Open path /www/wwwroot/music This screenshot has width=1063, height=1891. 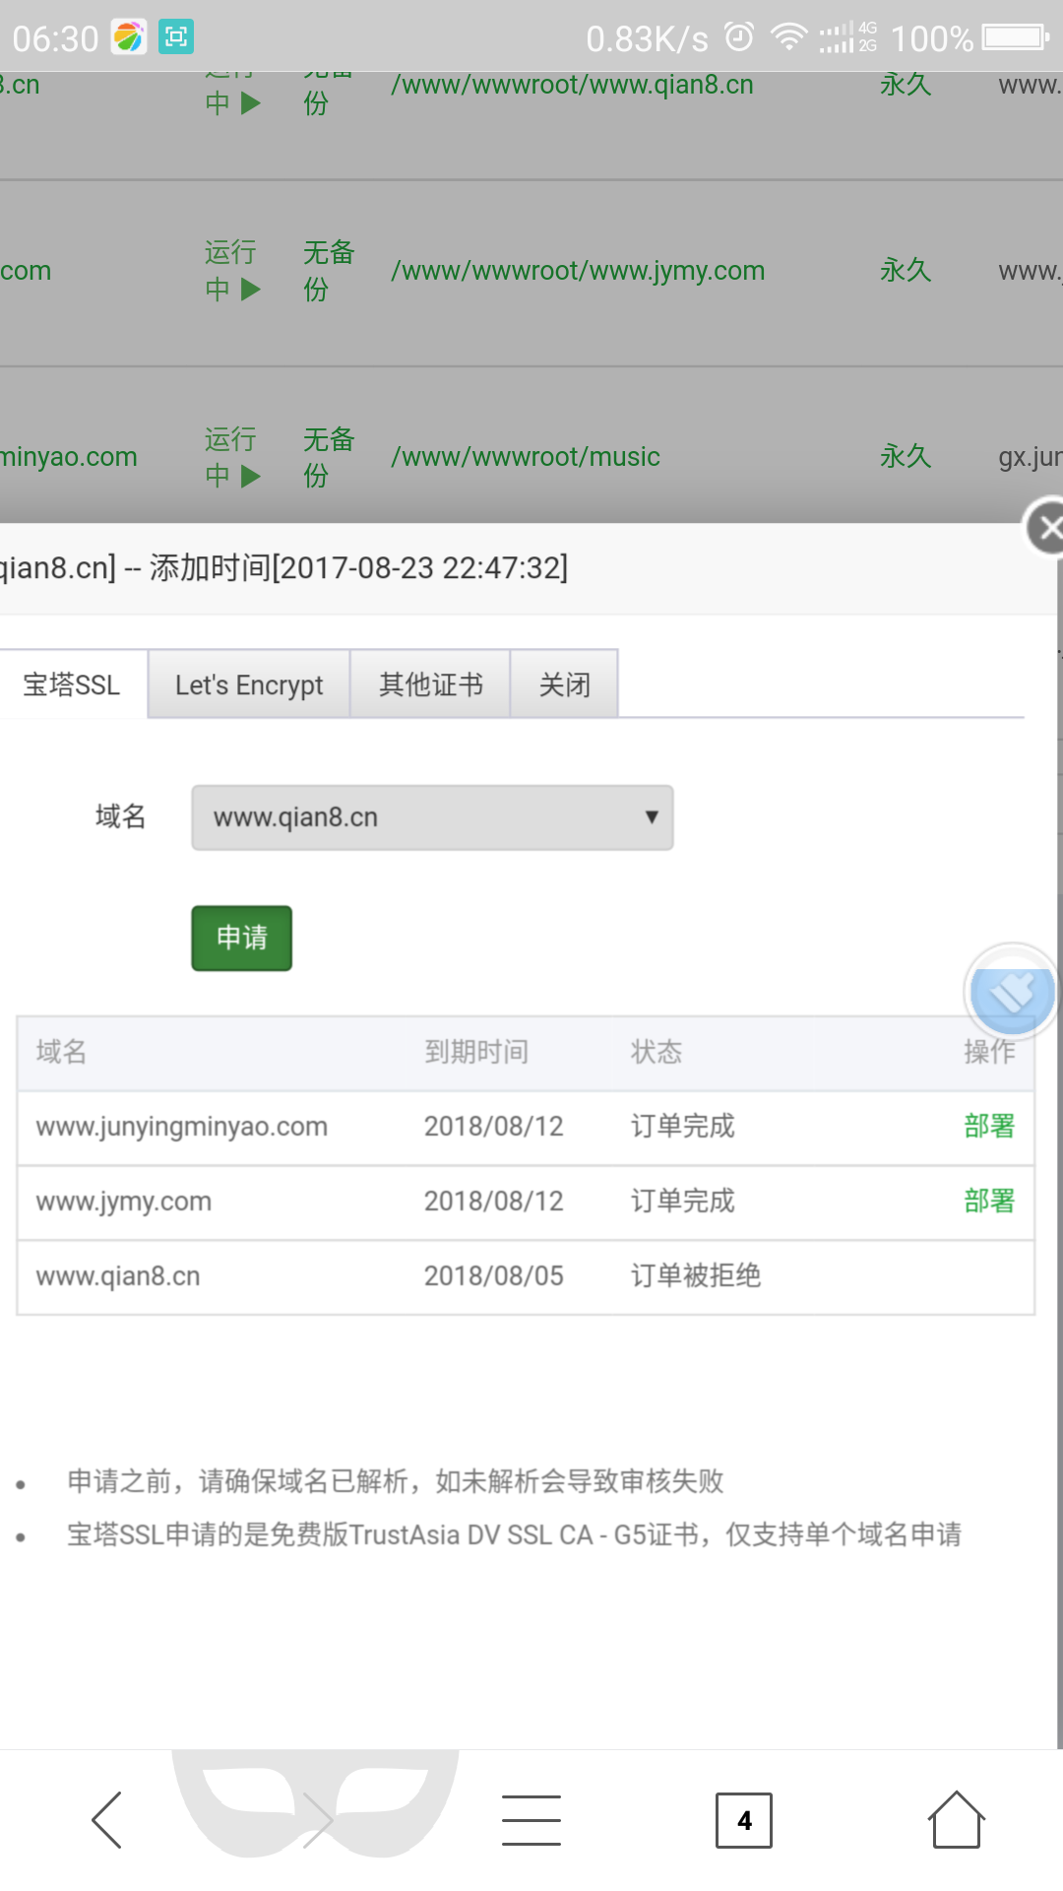pos(526,457)
